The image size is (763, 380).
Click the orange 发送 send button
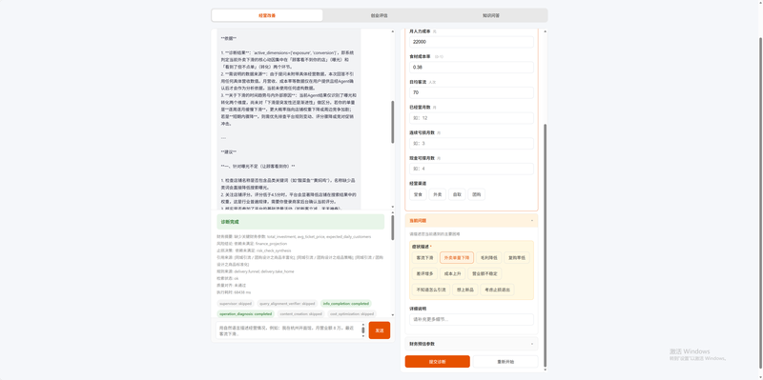coord(379,330)
